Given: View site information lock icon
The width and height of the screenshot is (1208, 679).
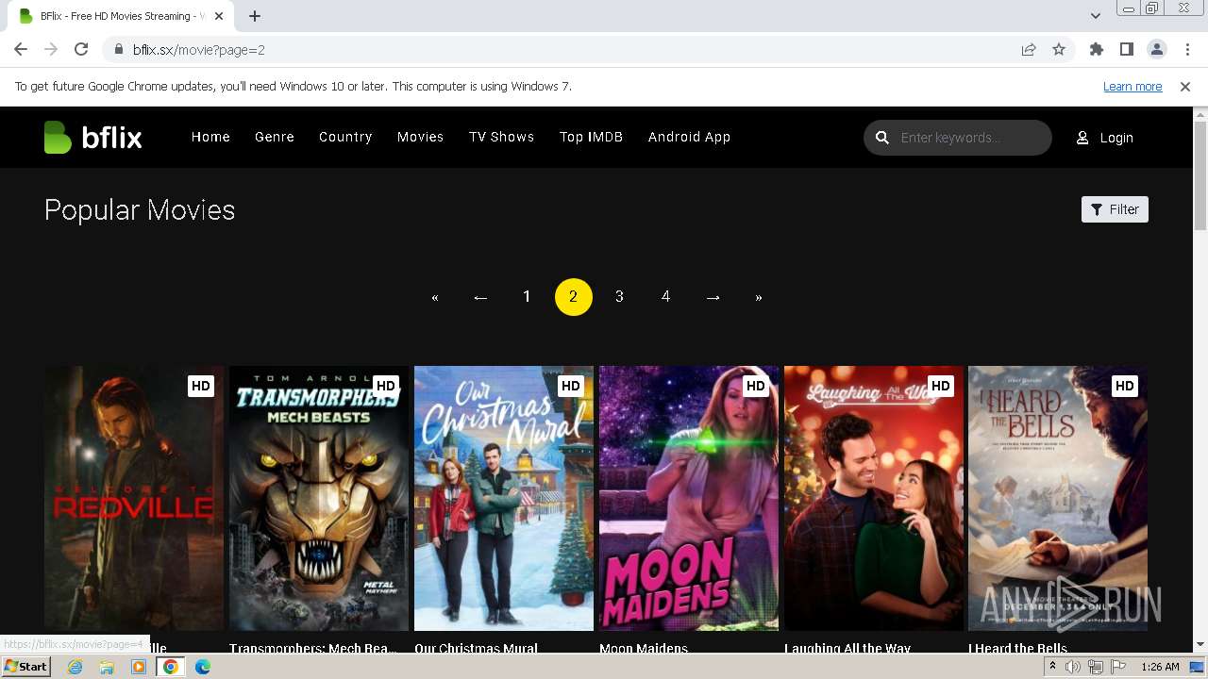Looking at the screenshot, I should (119, 50).
